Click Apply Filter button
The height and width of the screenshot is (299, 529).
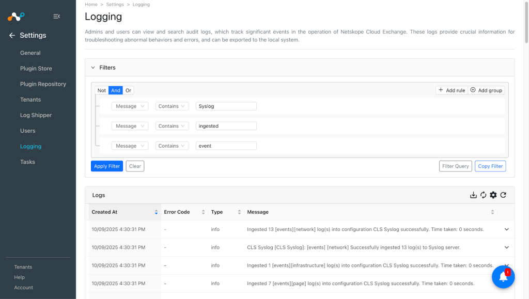coord(107,166)
